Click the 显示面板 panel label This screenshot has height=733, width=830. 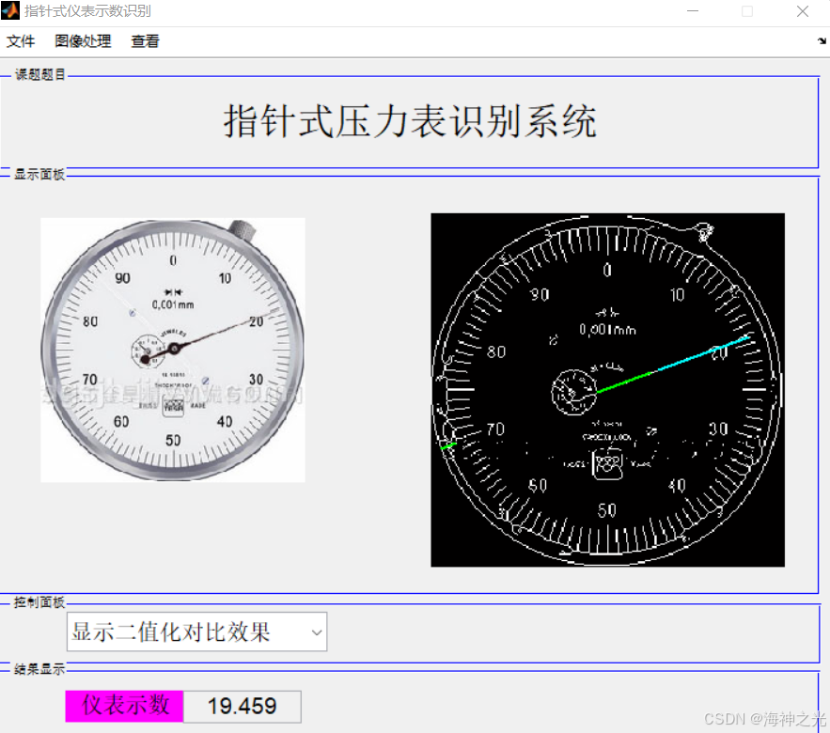[39, 174]
